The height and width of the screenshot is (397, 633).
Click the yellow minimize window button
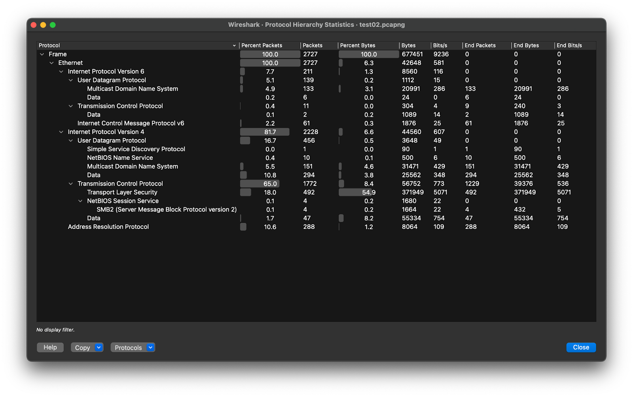43,25
